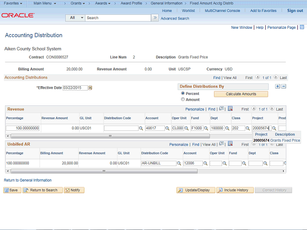Open Unbilled AR grid zoom icon

coord(221,144)
